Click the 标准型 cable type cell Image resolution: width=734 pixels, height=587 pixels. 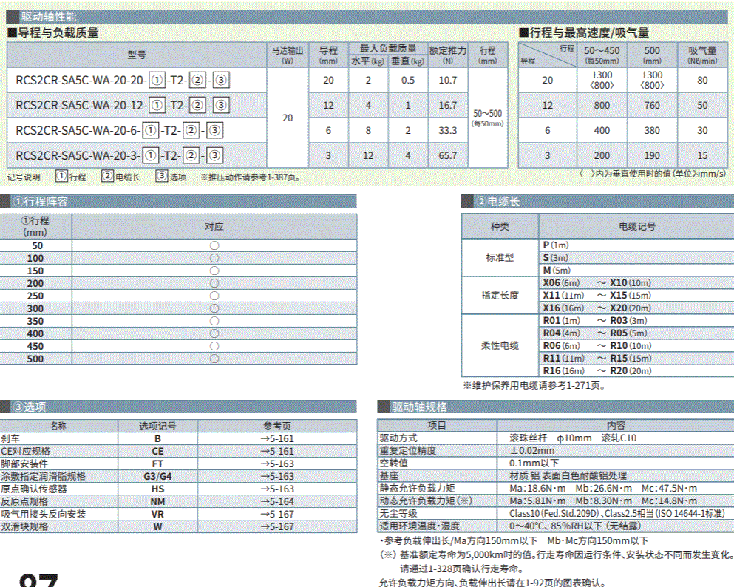click(x=500, y=257)
